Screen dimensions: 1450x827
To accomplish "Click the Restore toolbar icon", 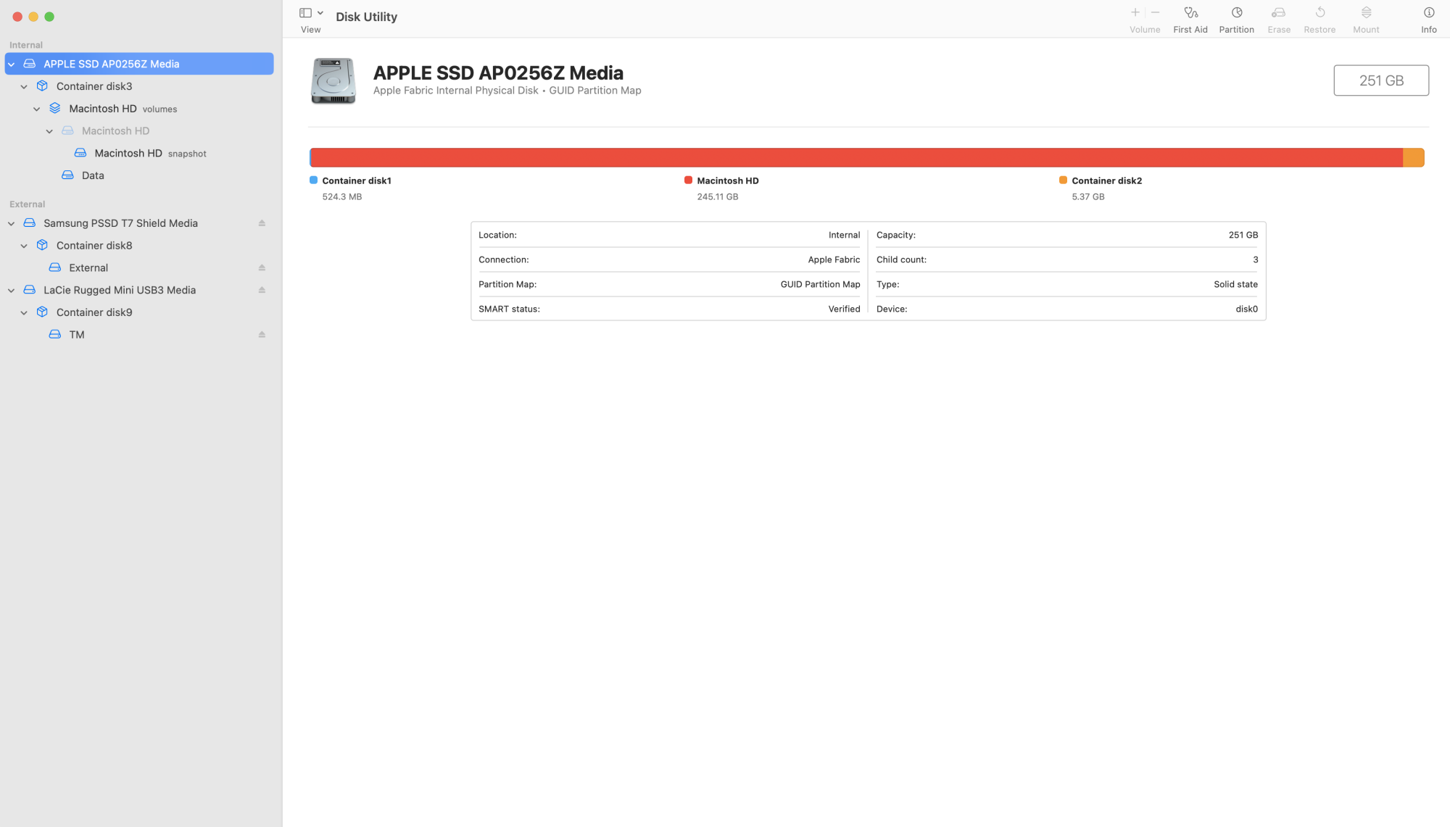I will [x=1319, y=13].
